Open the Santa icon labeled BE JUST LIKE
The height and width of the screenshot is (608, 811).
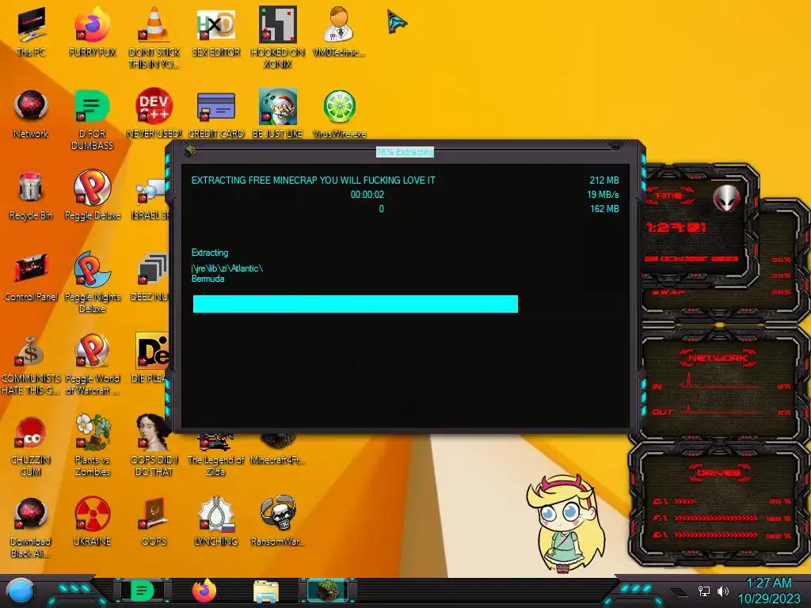278,114
